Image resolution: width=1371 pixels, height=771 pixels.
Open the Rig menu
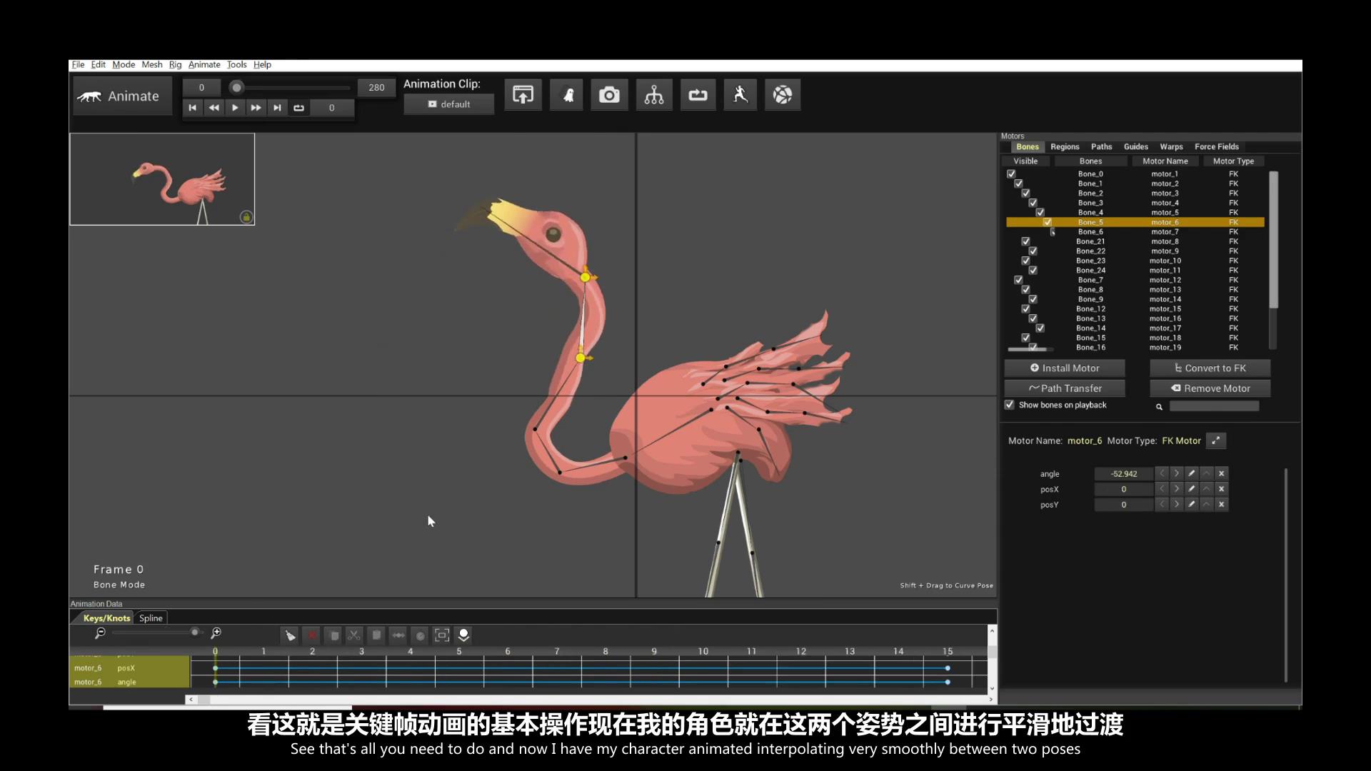coord(175,64)
